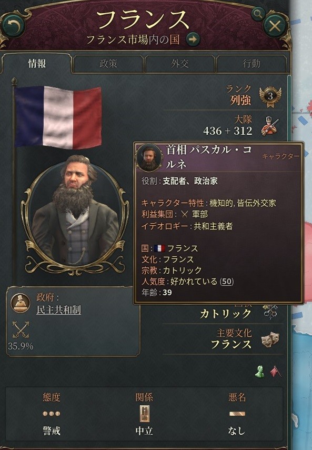Open フランス市場内の国 arrow button
Image resolution: width=312 pixels, height=450 pixels.
pyautogui.click(x=193, y=39)
